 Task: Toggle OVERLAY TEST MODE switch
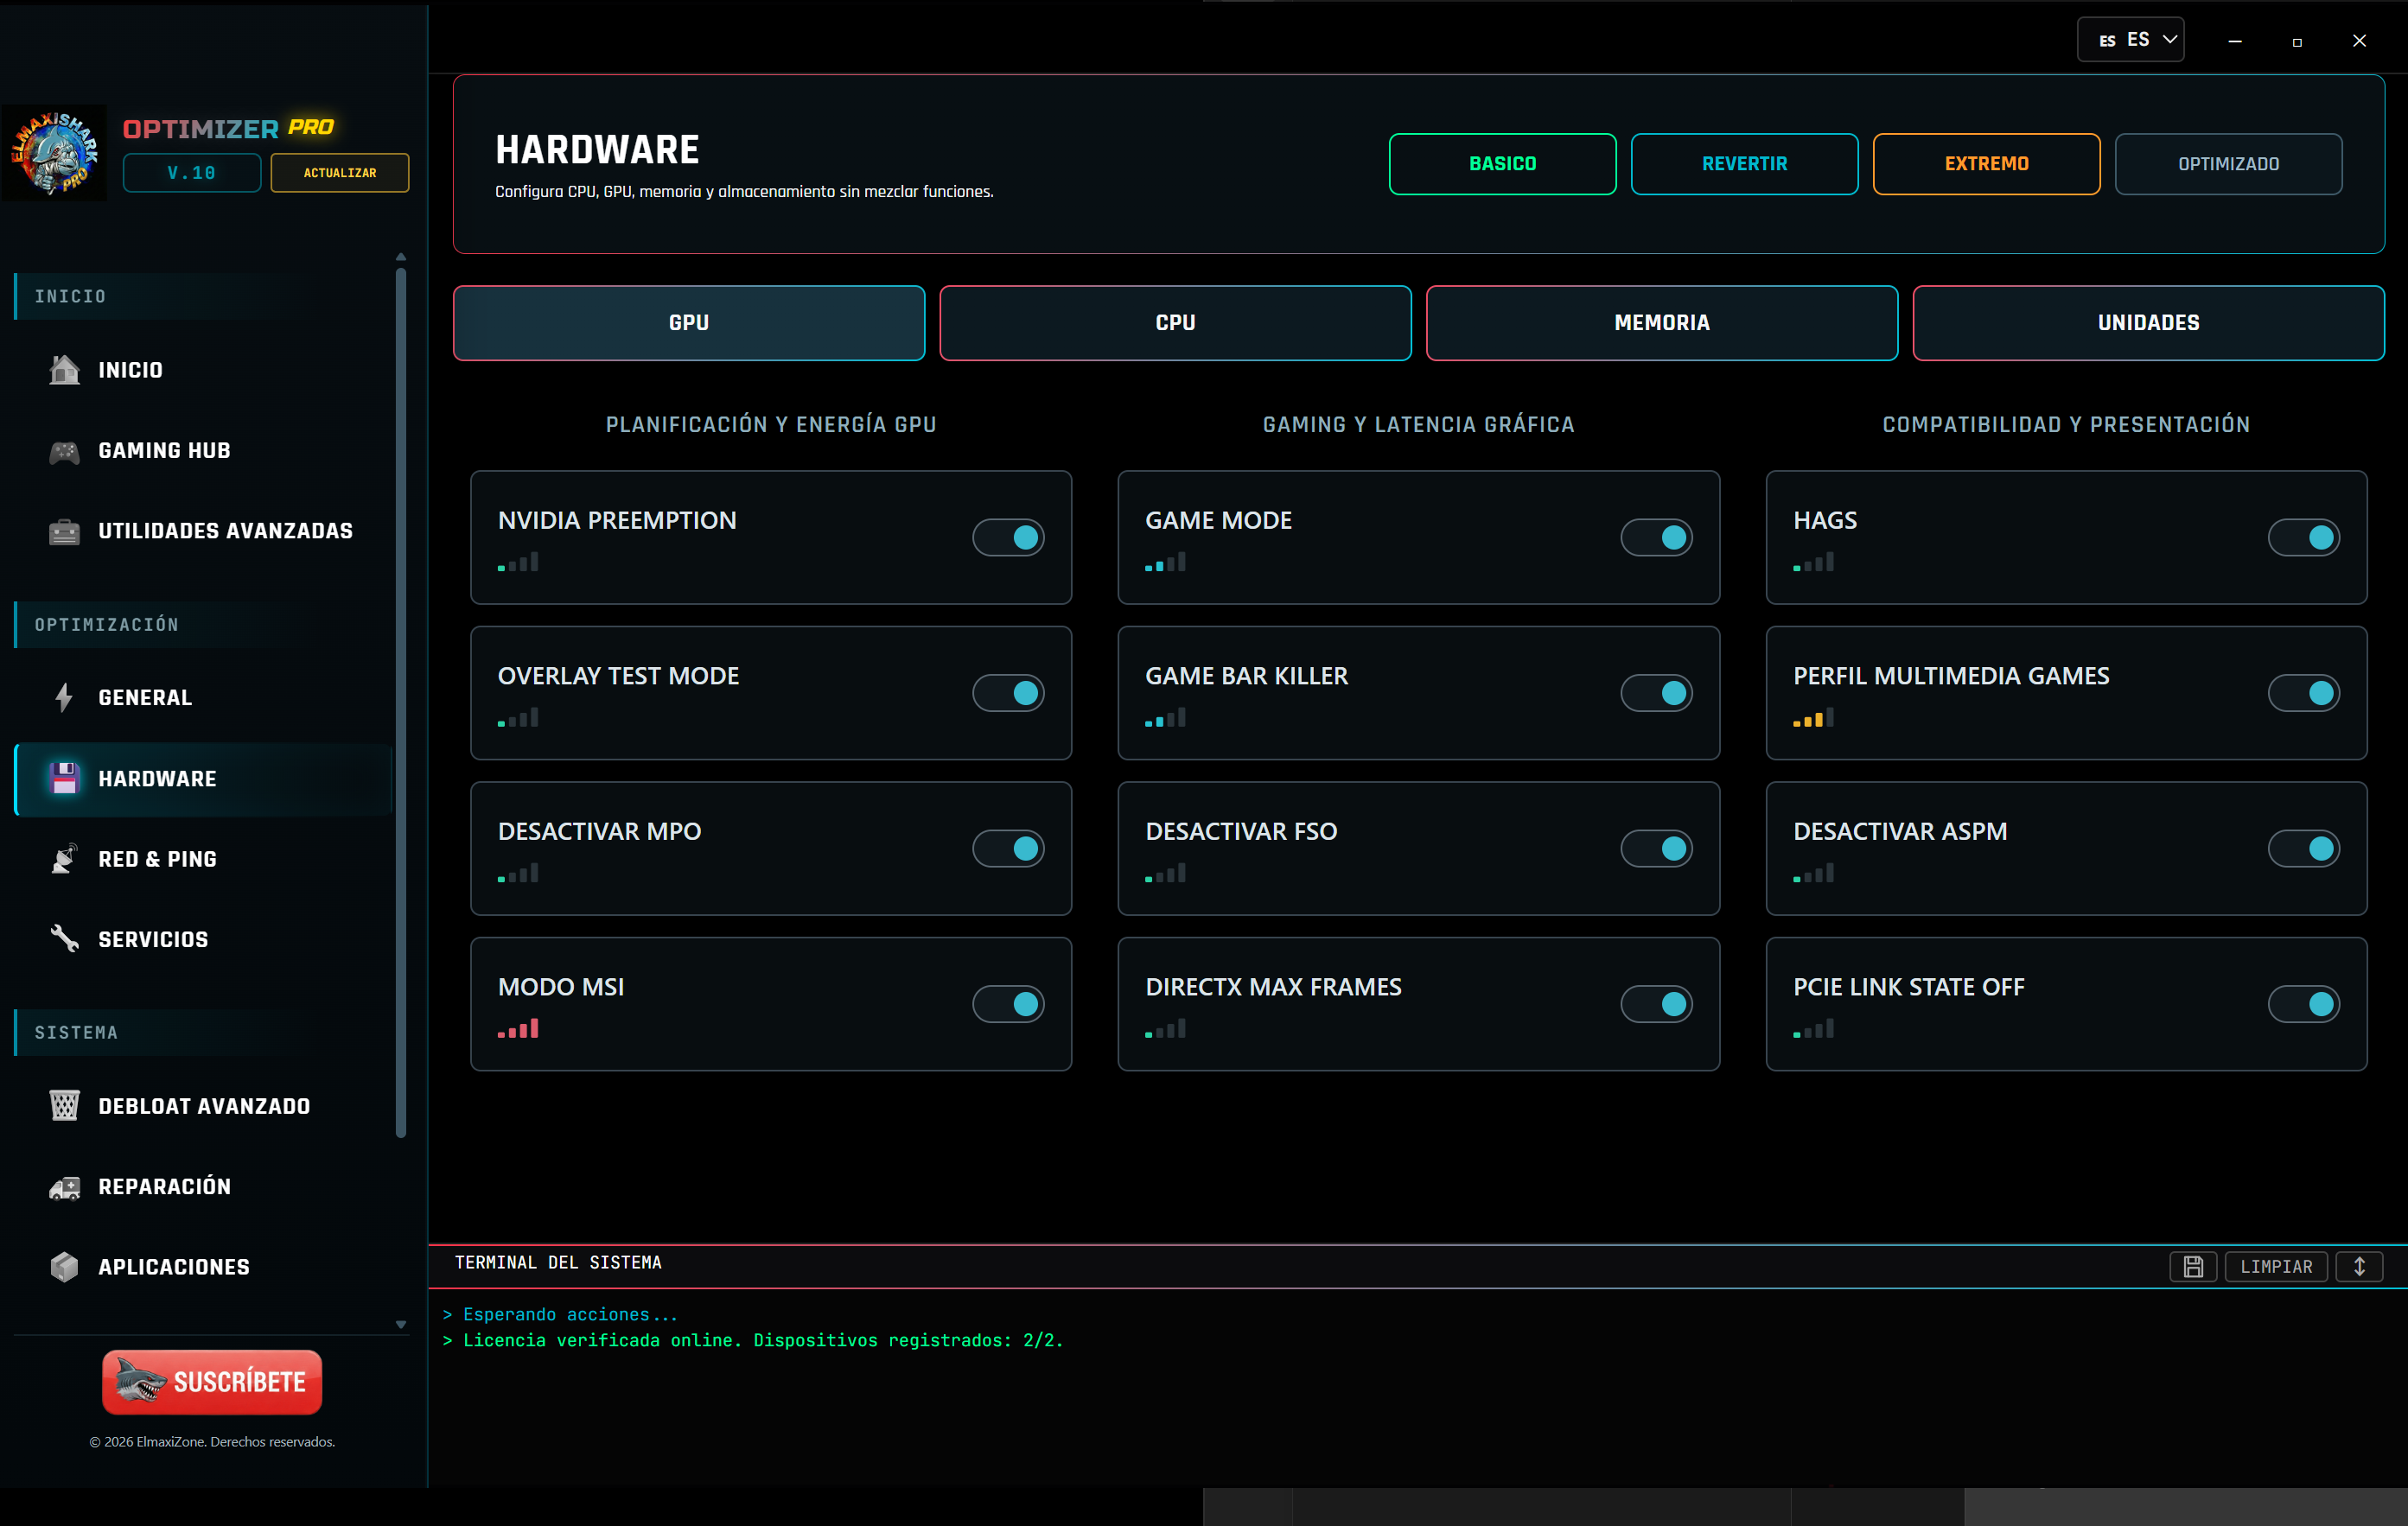[x=1008, y=693]
